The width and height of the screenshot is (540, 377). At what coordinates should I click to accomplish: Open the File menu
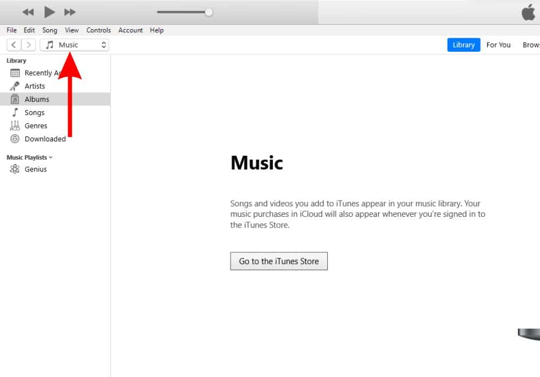[x=12, y=30]
